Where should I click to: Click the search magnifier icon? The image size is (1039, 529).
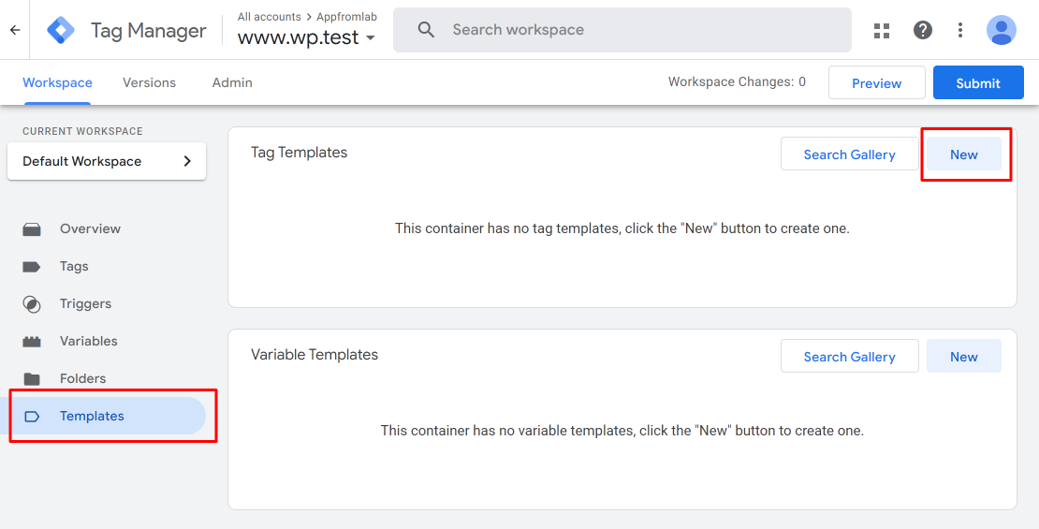426,30
